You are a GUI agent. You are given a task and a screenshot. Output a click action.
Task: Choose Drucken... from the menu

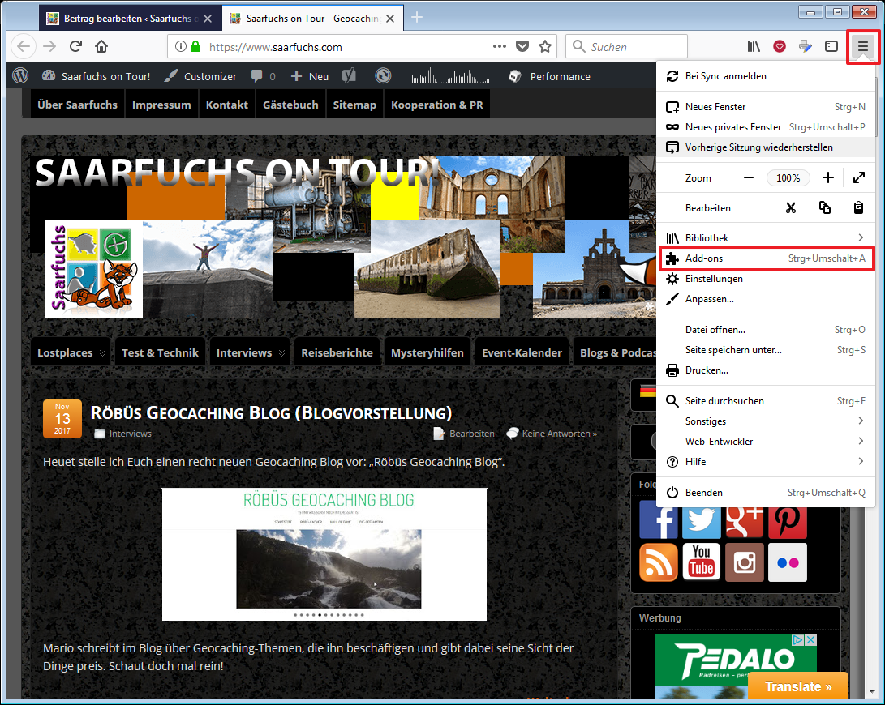point(765,370)
